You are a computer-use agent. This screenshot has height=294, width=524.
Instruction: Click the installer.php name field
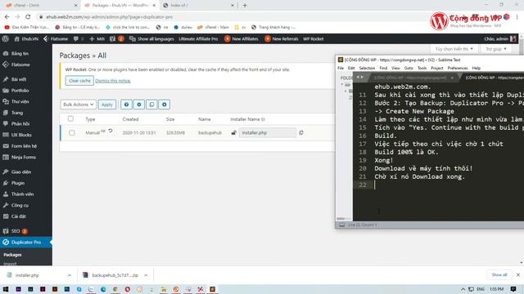click(x=268, y=132)
